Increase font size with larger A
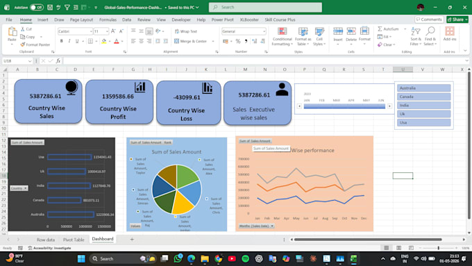 coord(113,31)
